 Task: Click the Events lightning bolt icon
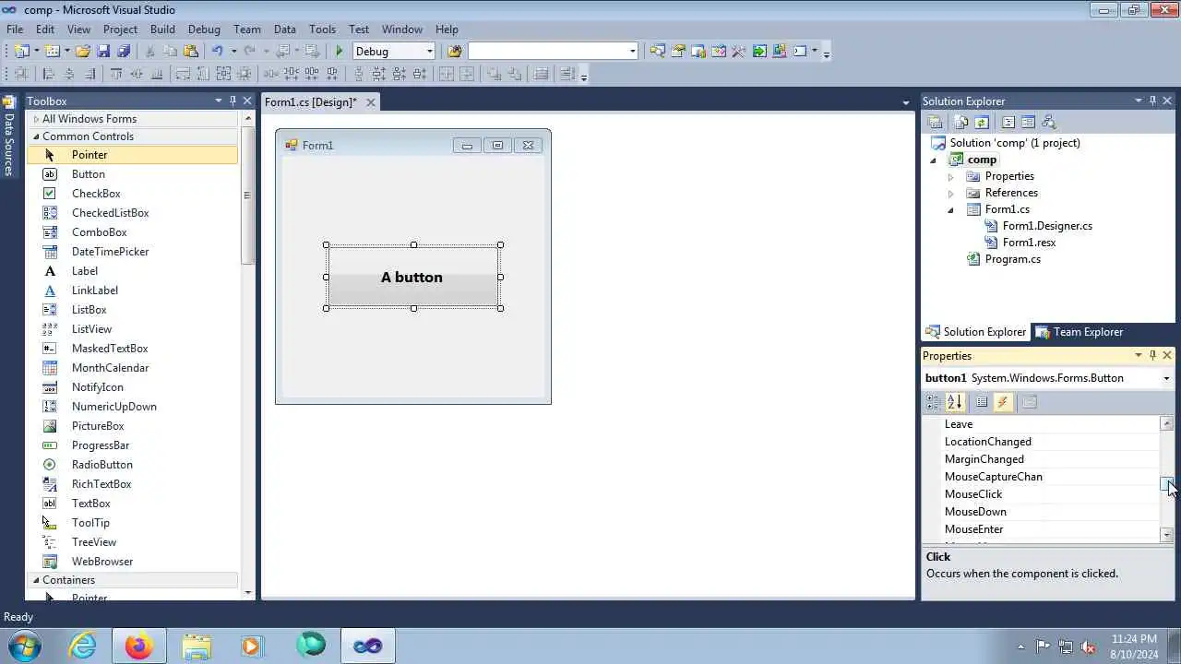tap(1003, 402)
